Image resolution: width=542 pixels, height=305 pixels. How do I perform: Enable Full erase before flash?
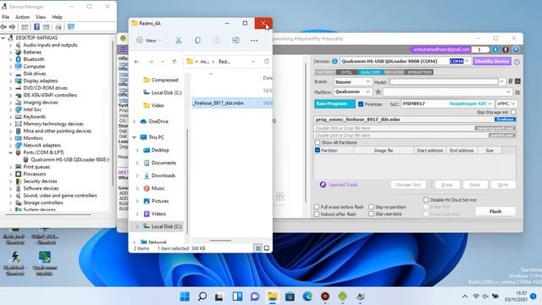click(317, 207)
